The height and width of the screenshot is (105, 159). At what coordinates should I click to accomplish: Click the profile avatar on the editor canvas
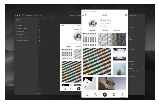77,36
